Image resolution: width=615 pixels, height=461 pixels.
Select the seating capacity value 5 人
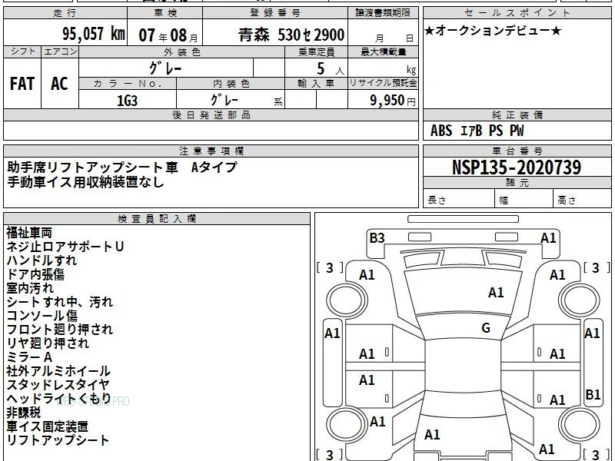330,69
